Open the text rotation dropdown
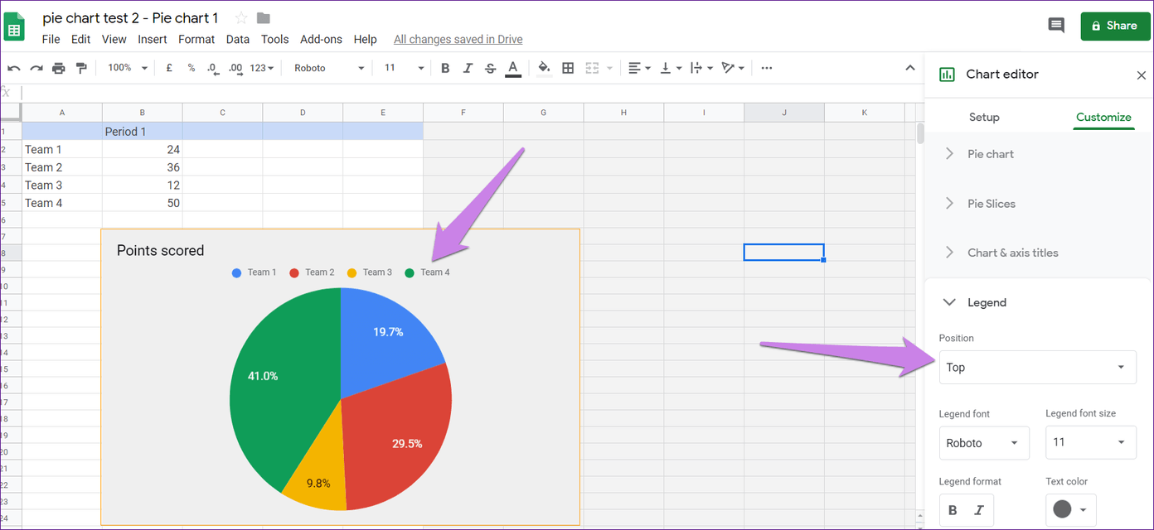The height and width of the screenshot is (530, 1154). 732,68
